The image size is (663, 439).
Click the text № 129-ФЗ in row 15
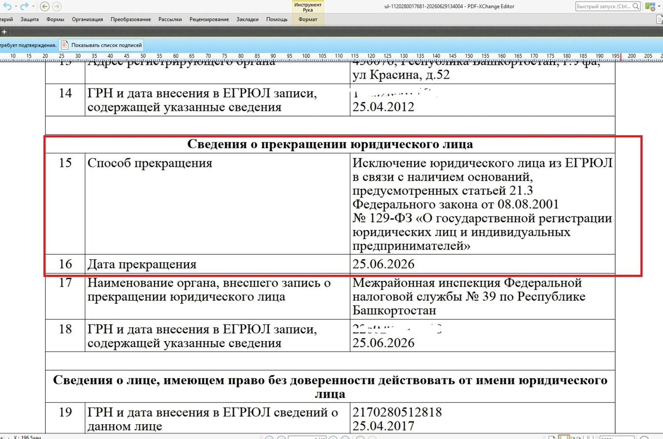tap(382, 218)
